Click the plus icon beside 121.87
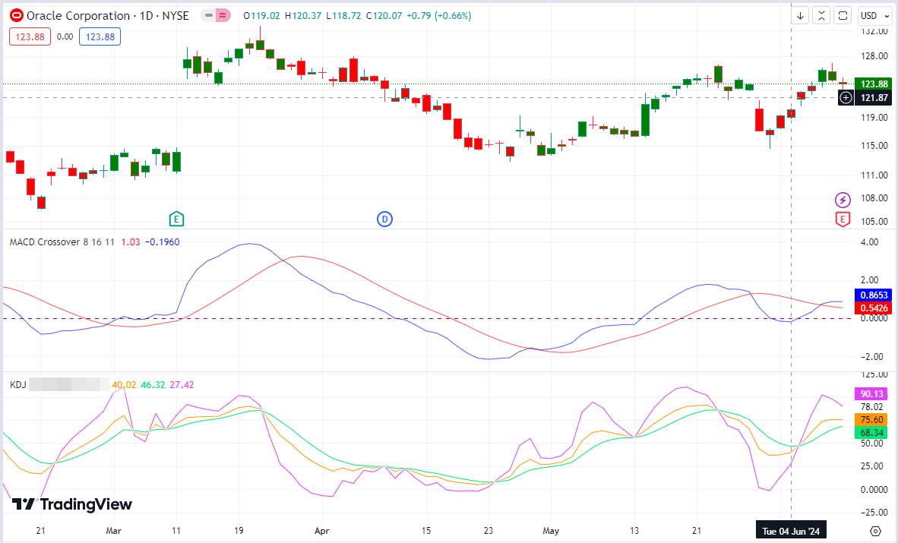The height and width of the screenshot is (543, 898). point(846,98)
